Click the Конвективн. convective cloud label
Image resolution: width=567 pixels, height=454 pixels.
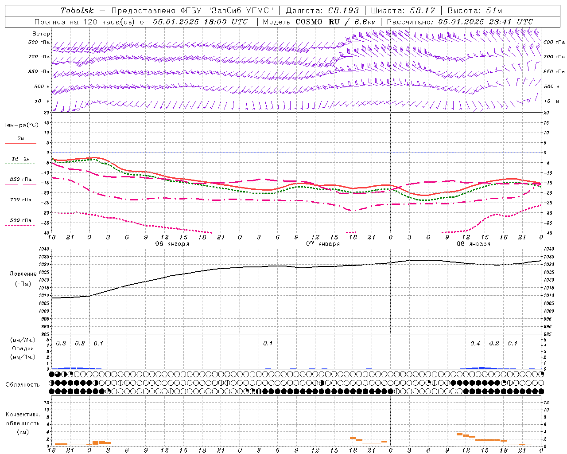click(x=23, y=415)
